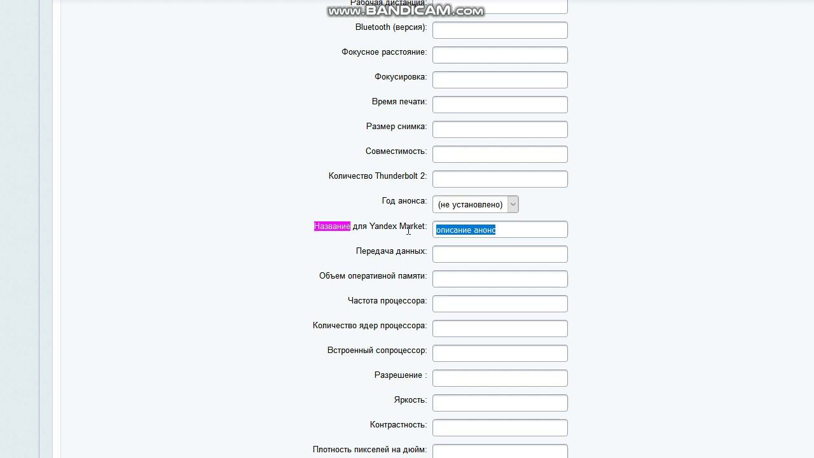Click the Передача данных input field
This screenshot has height=458, width=814.
tap(500, 254)
